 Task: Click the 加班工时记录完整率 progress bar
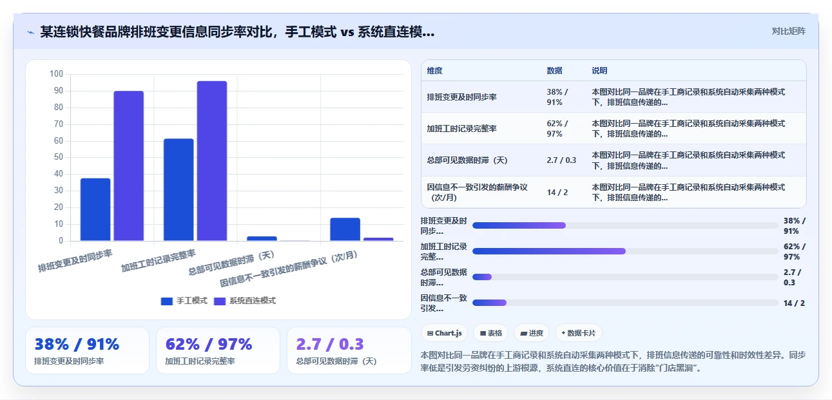point(625,251)
